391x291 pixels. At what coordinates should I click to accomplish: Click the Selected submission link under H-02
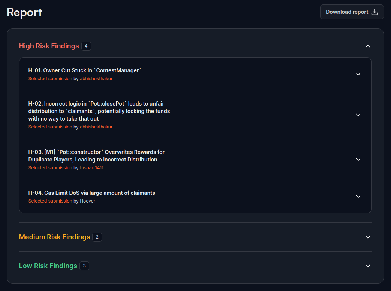pos(50,127)
